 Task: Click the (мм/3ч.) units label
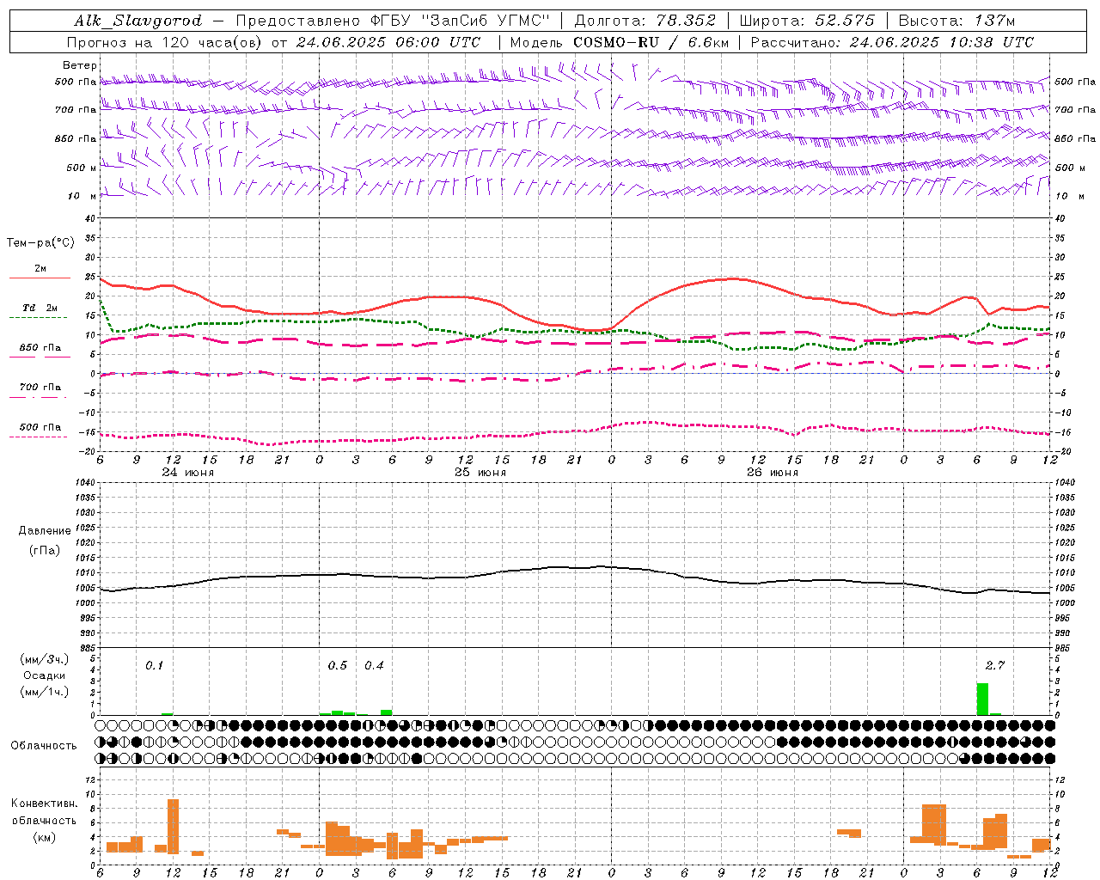pos(44,660)
